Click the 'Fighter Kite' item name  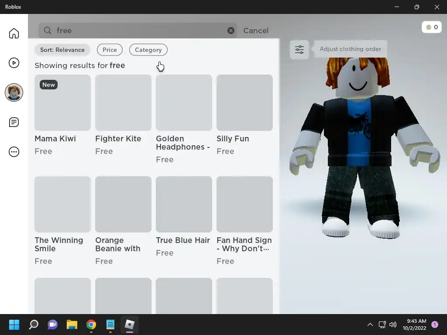point(118,139)
